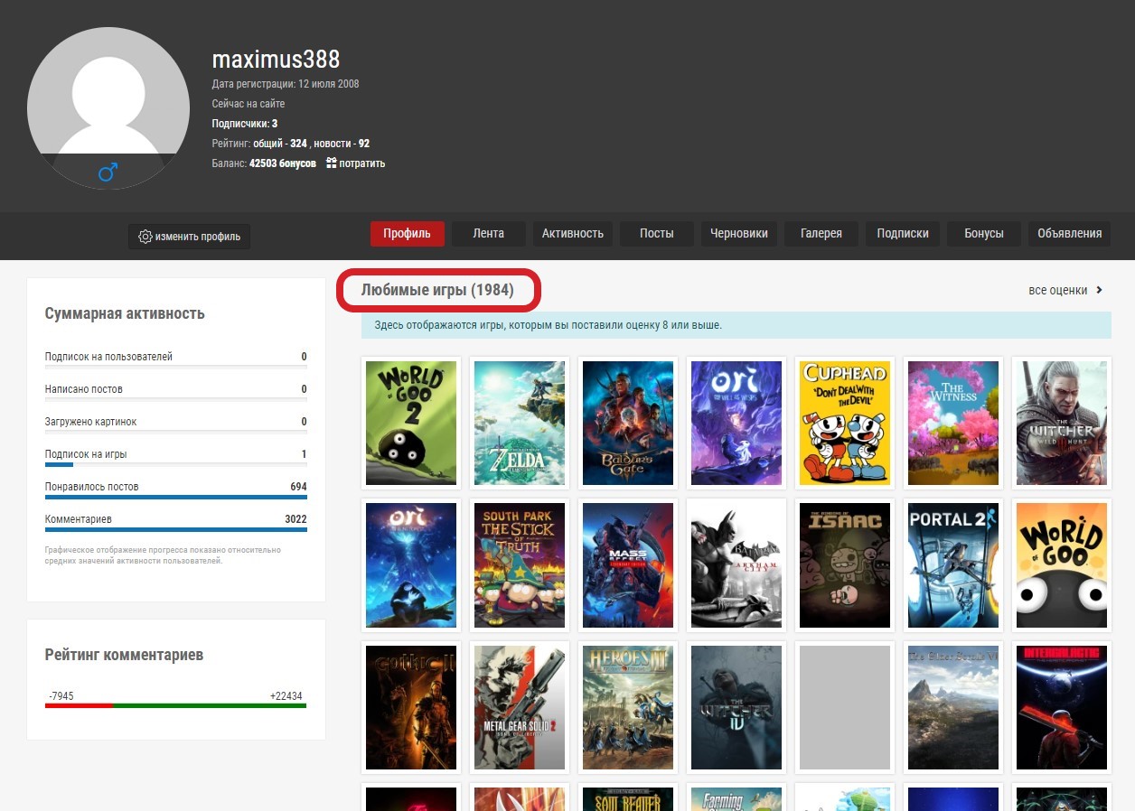Click the изменить профиль button

tap(189, 237)
